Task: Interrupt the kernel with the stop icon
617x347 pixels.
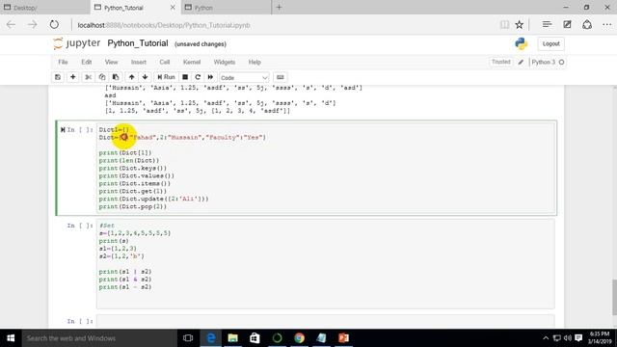Action: tap(185, 77)
